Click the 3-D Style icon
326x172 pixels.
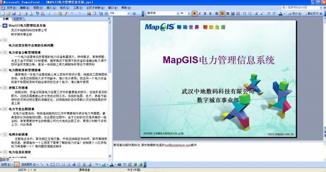141,165
